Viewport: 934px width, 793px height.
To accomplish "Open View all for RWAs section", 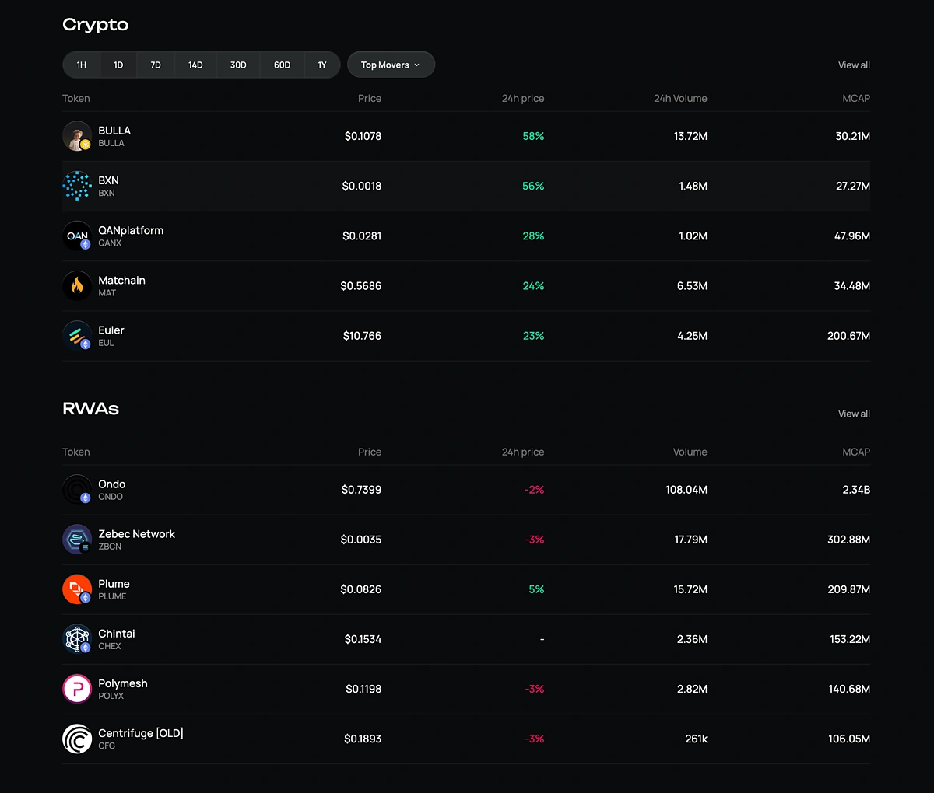I will click(x=853, y=413).
